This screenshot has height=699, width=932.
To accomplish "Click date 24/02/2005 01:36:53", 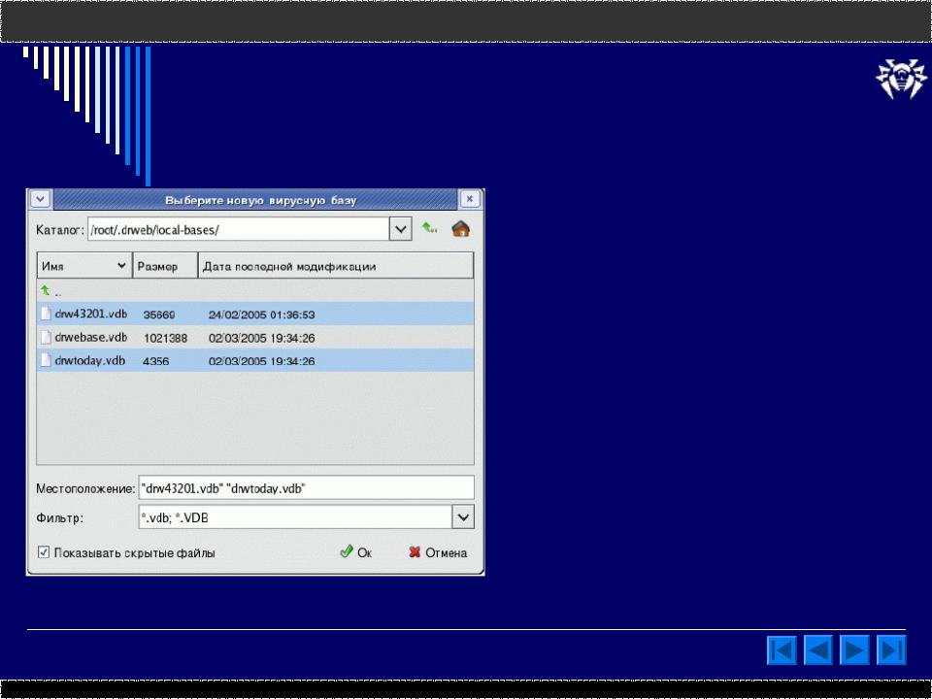I will [261, 315].
